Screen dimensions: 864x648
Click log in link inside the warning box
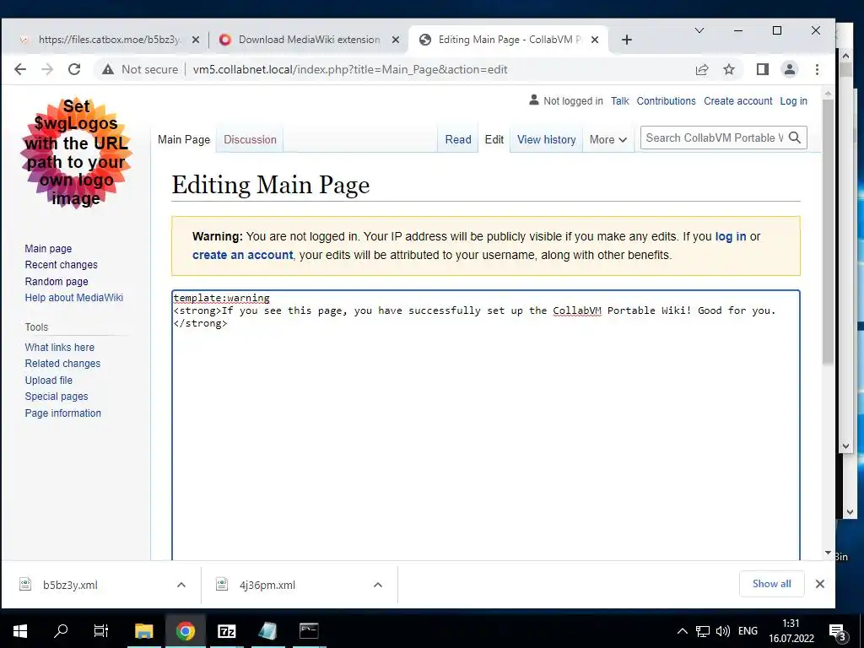[730, 236]
